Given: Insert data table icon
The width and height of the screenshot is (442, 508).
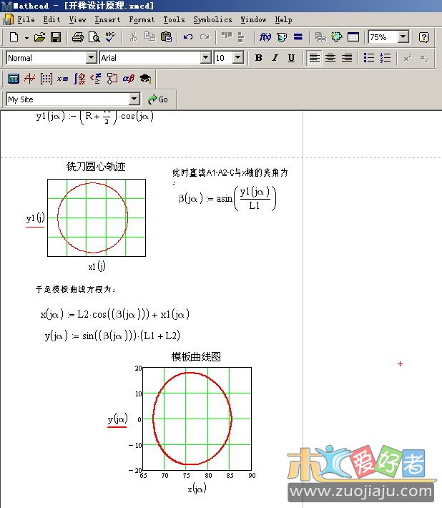Looking at the screenshot, I should (x=353, y=37).
